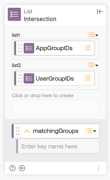Open the list1 type dropdown

(x=93, y=35)
